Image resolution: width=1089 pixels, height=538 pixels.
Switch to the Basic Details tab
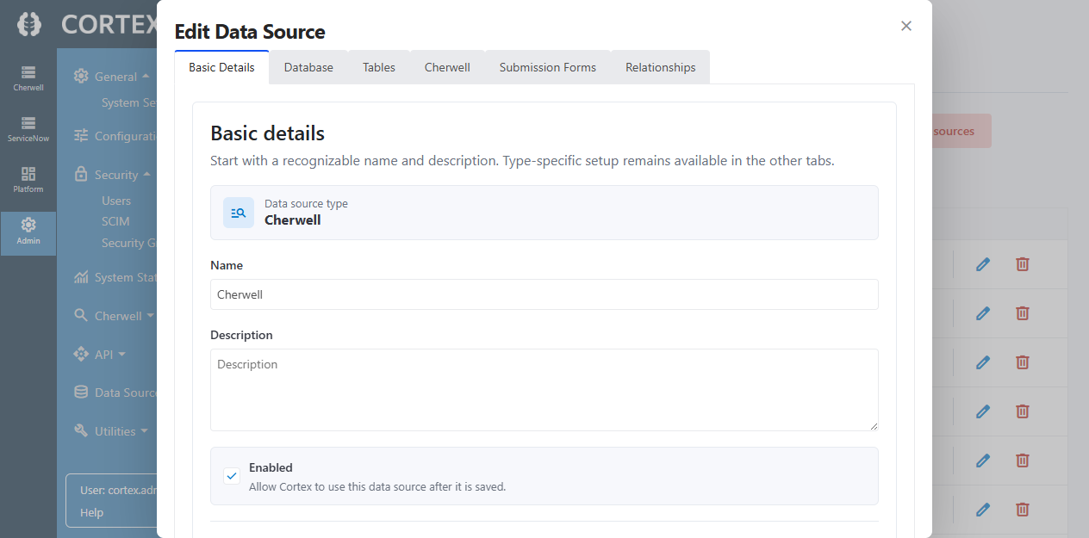(221, 67)
